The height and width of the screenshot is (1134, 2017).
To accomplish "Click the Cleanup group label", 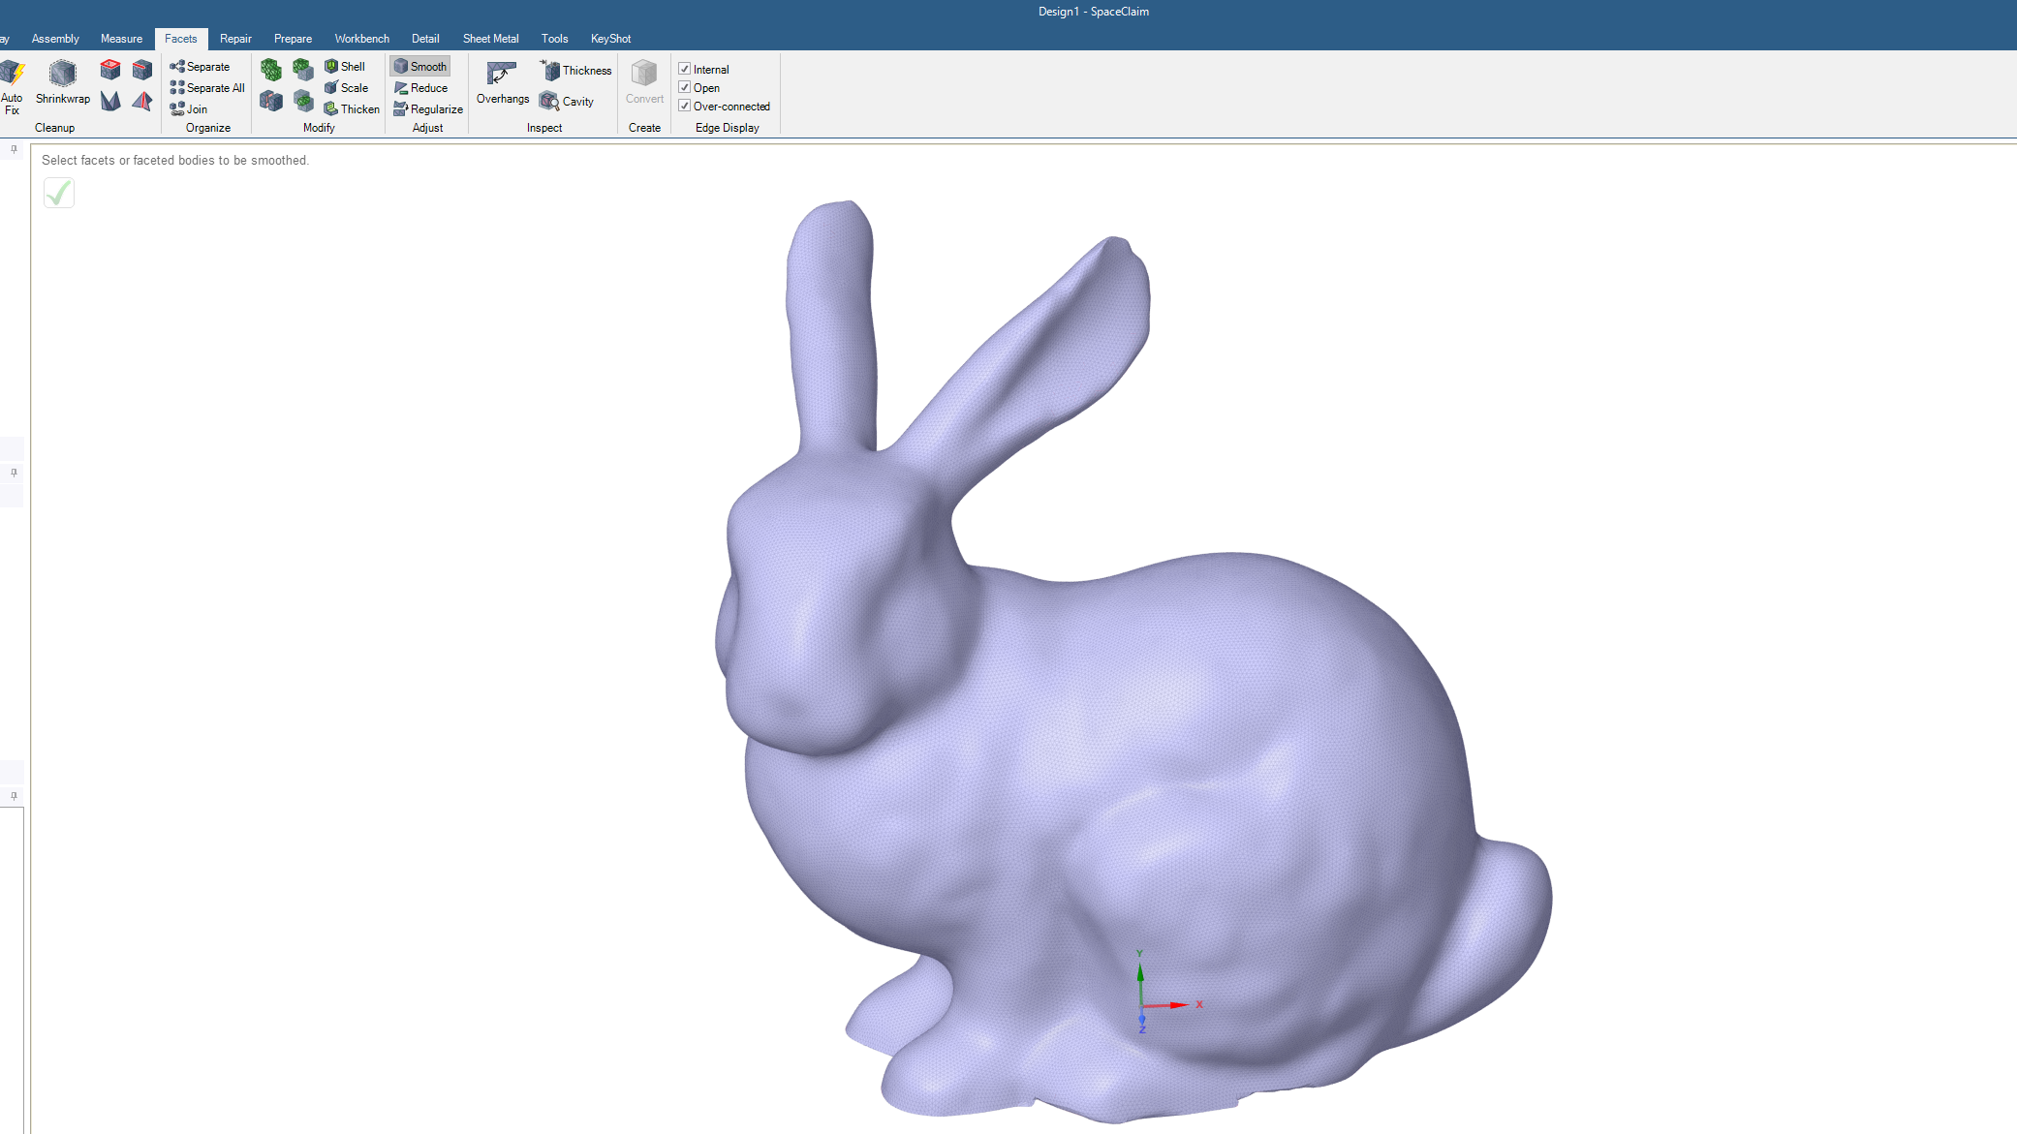I will click(54, 128).
